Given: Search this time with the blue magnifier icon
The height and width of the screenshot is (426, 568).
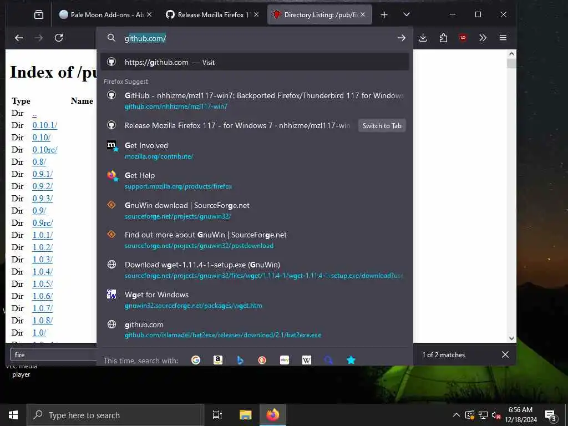Looking at the screenshot, I should [x=328, y=360].
